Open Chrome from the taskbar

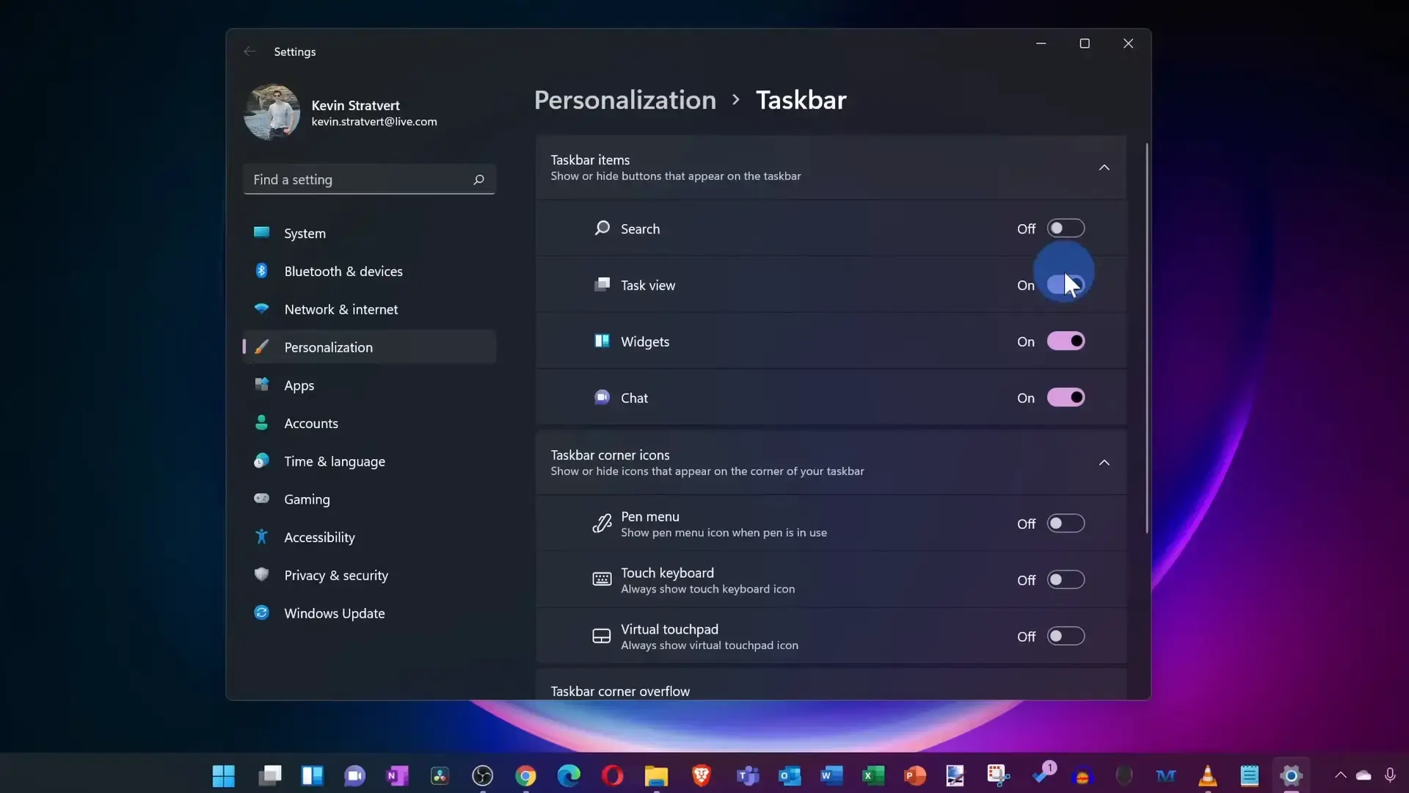pos(525,775)
